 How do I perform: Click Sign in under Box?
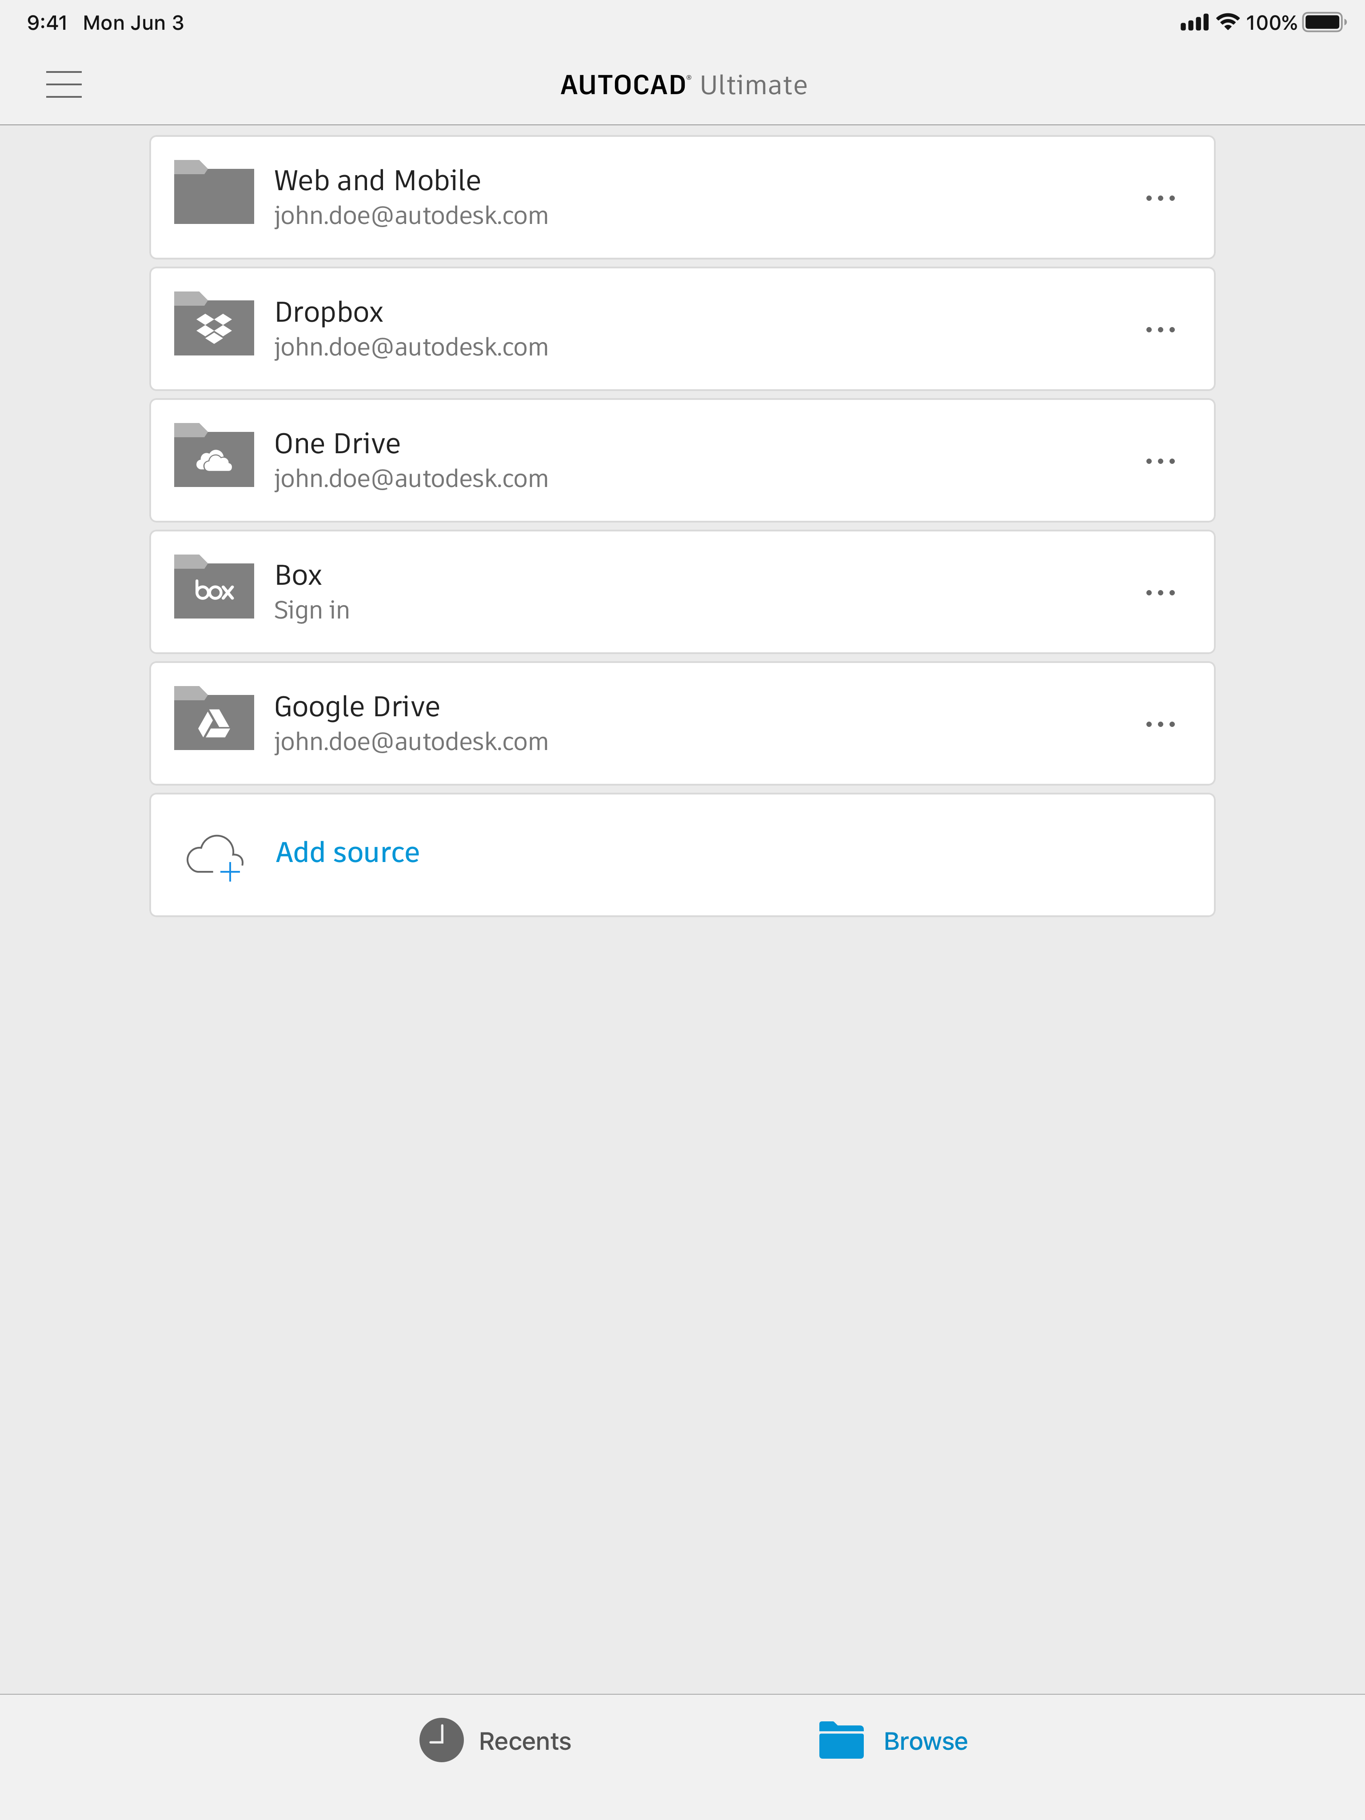click(x=312, y=611)
